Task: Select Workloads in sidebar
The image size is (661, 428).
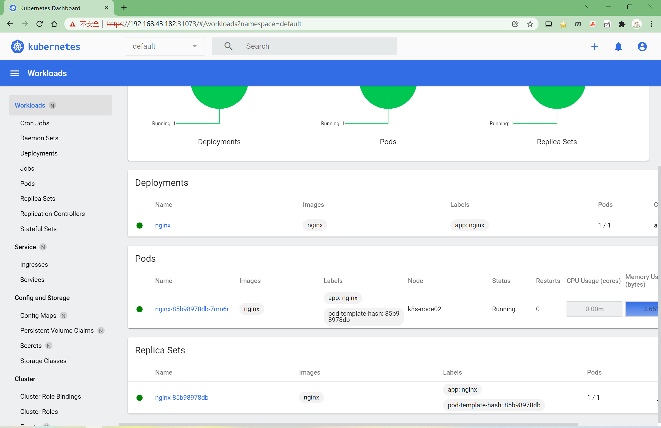Action: [61, 105]
